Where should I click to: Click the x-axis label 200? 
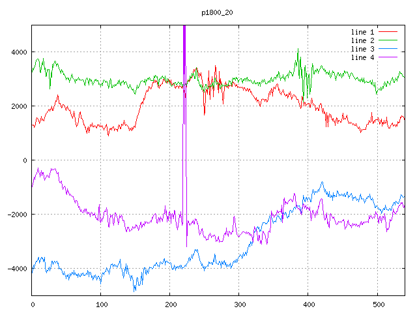tap(171, 305)
